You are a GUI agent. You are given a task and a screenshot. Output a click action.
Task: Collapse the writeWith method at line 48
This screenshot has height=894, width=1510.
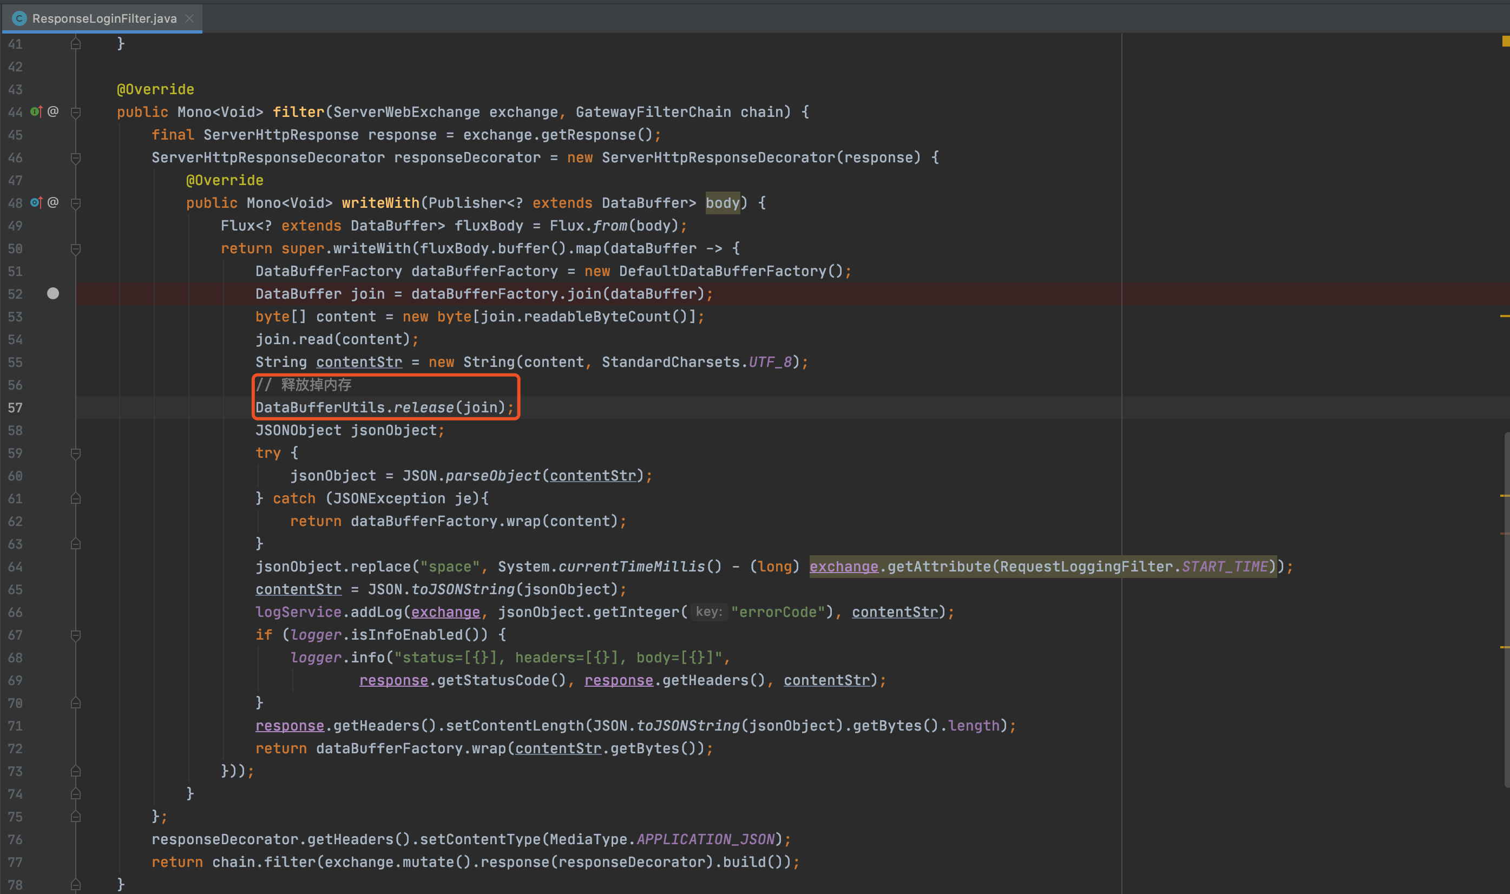pyautogui.click(x=76, y=203)
